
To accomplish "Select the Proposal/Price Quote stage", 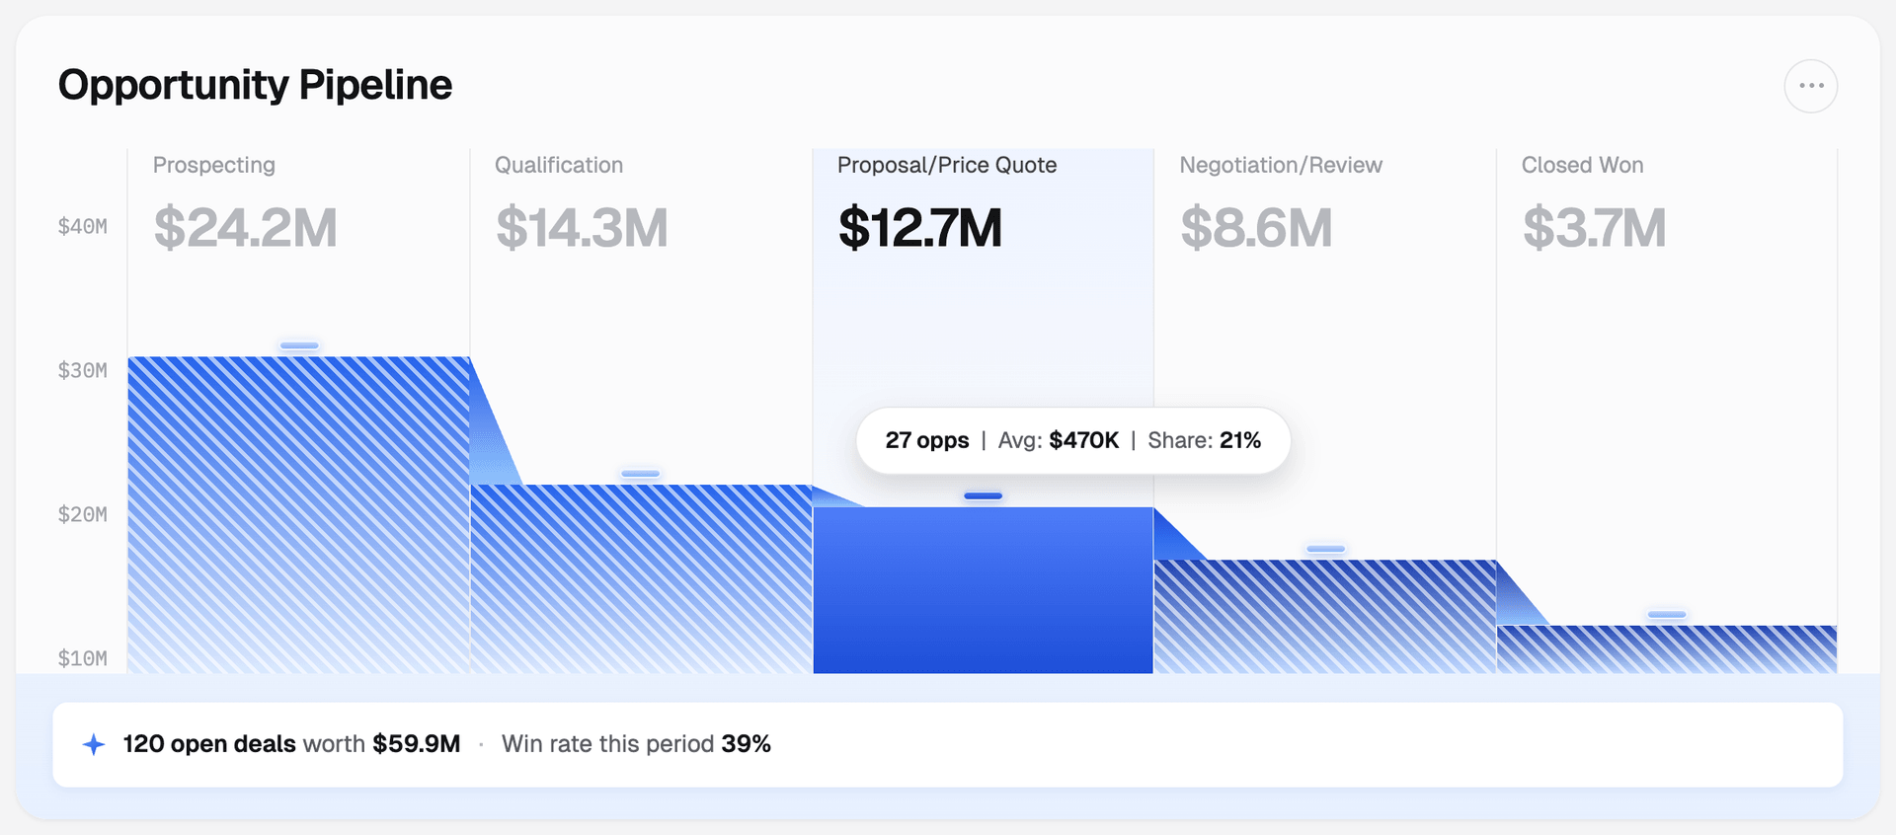I will tap(947, 165).
